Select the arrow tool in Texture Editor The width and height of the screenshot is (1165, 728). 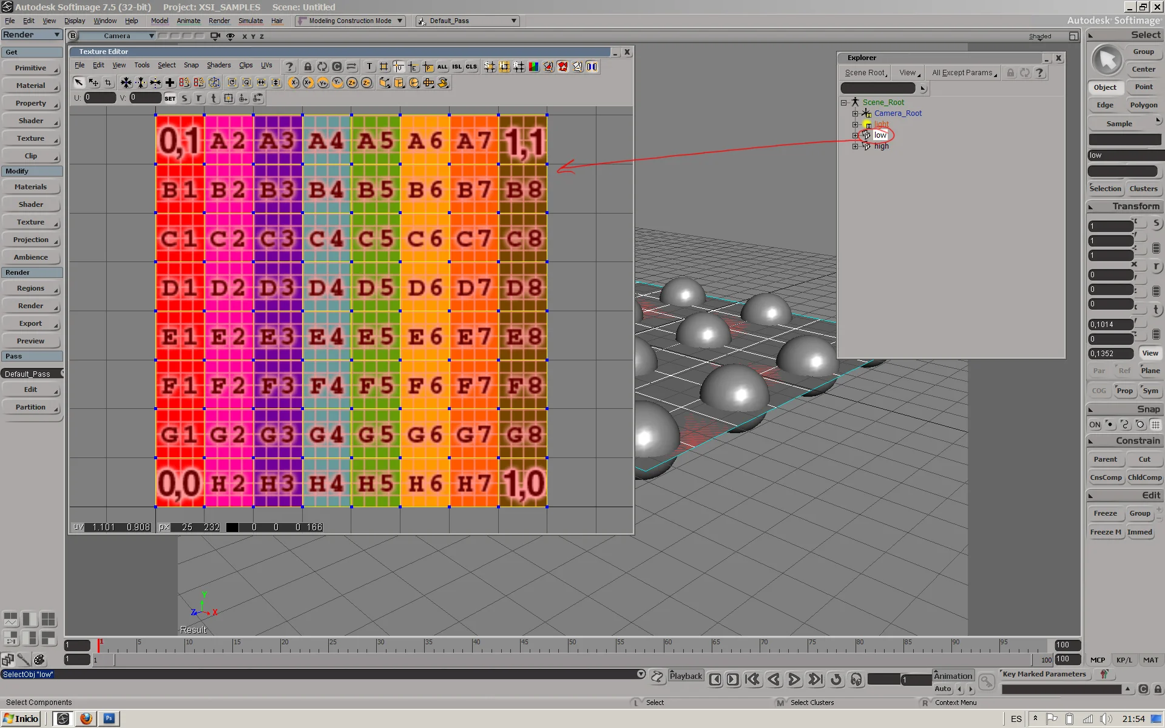pos(79,83)
